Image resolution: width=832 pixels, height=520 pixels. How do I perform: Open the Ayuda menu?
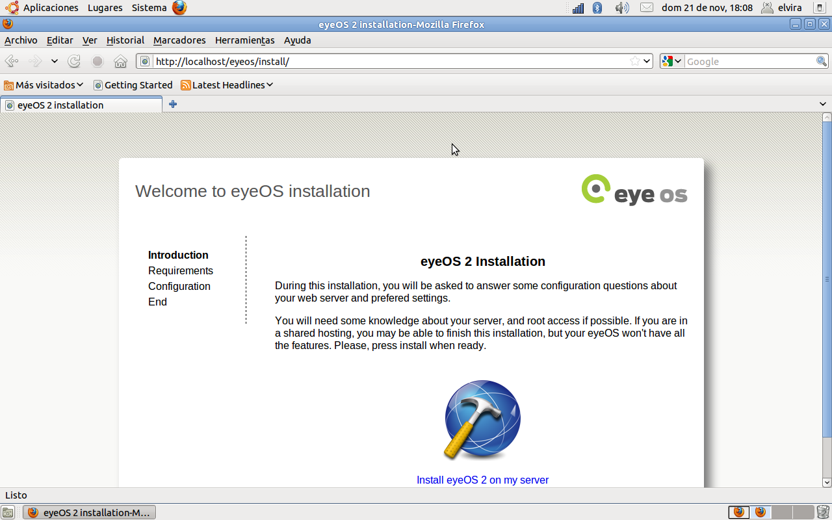[x=298, y=40]
